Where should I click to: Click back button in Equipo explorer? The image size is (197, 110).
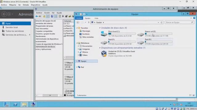(x=78, y=22)
